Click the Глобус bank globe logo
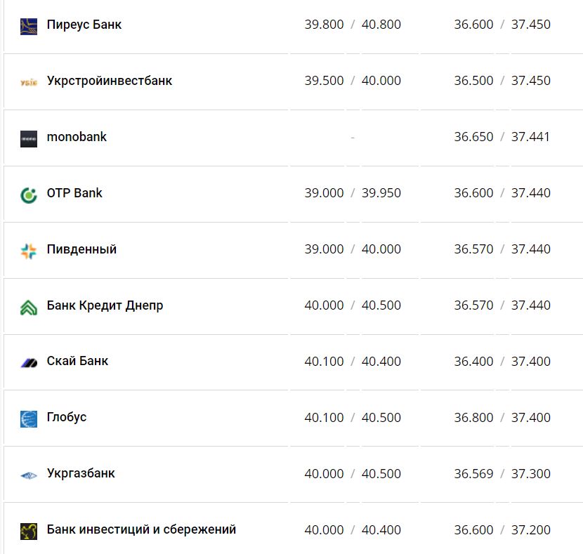 [x=29, y=419]
